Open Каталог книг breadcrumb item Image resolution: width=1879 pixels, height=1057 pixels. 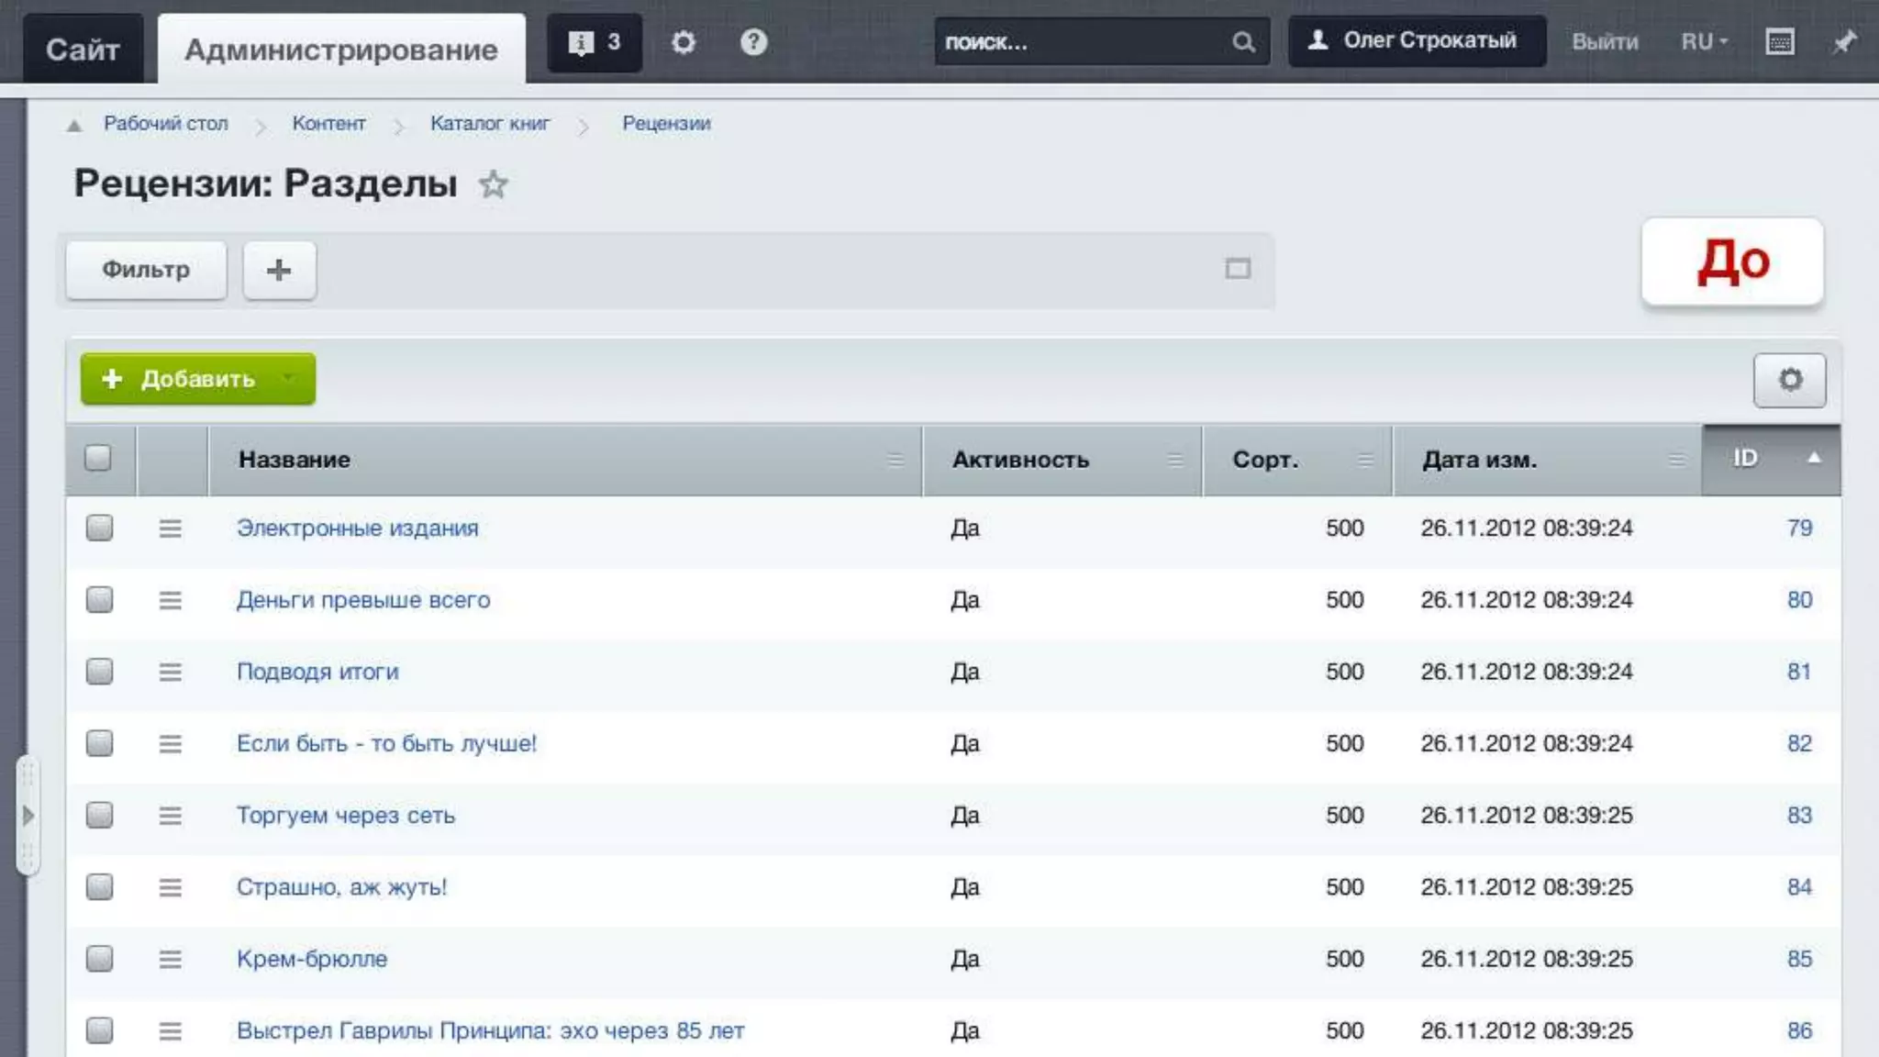coord(490,123)
